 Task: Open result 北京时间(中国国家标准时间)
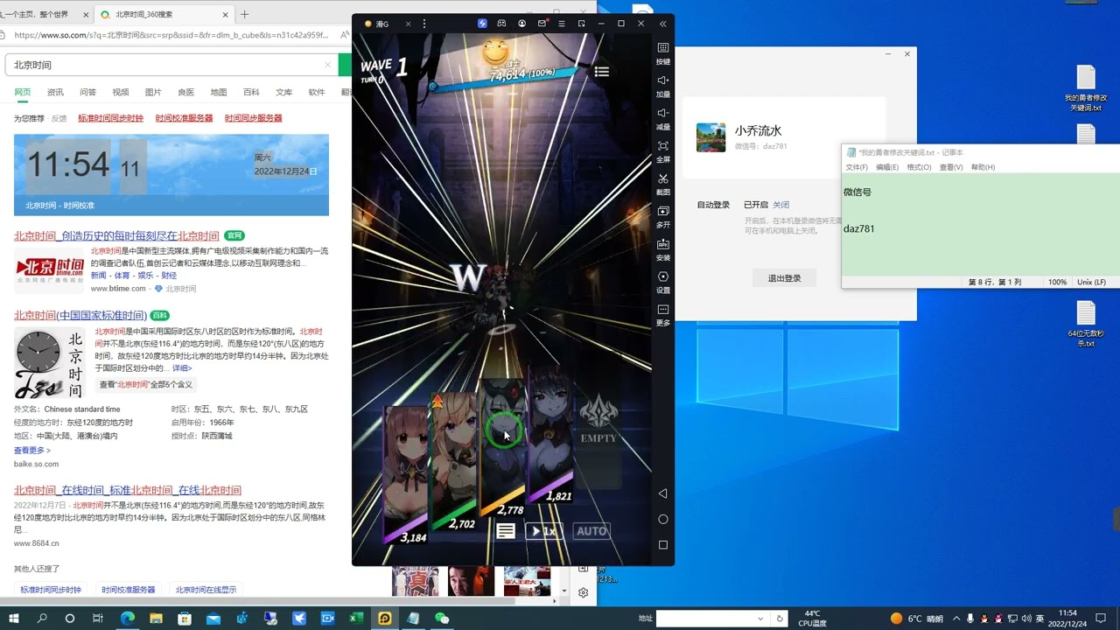80,315
